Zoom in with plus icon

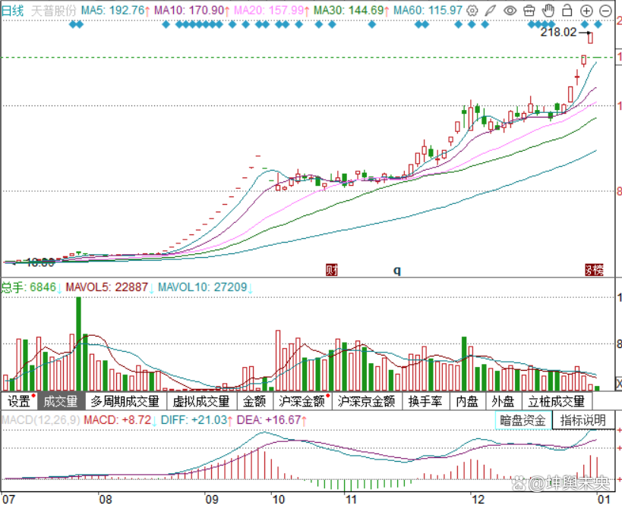[586, 11]
